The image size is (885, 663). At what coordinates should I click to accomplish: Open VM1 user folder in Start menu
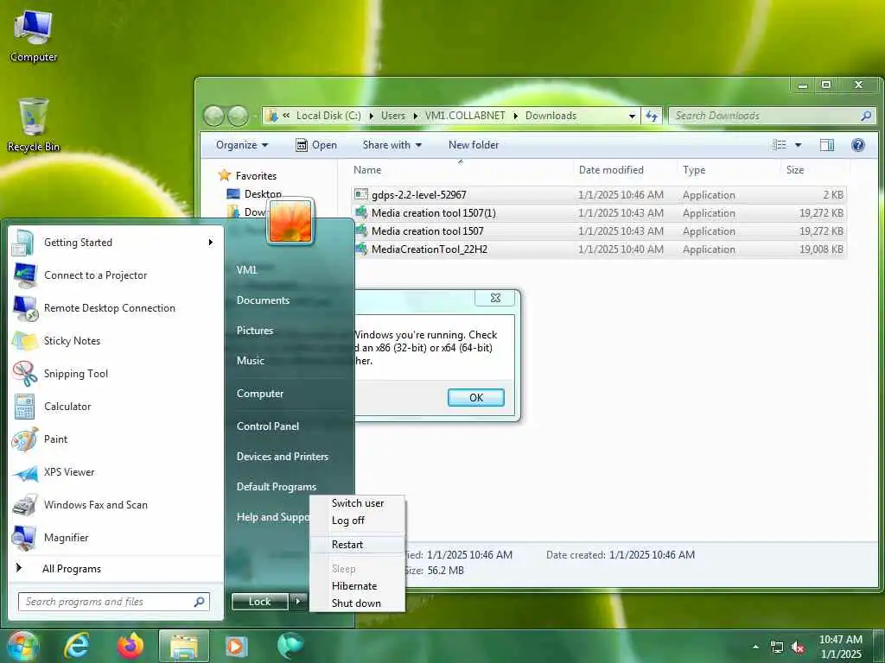[246, 270]
